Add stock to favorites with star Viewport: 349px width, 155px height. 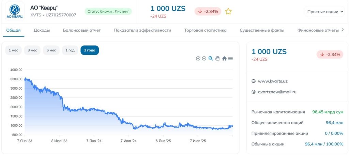pos(228,12)
